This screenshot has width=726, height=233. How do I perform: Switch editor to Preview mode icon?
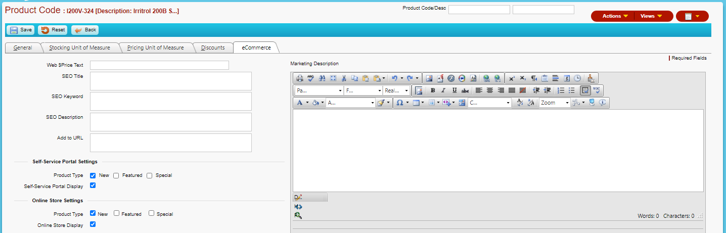point(297,215)
